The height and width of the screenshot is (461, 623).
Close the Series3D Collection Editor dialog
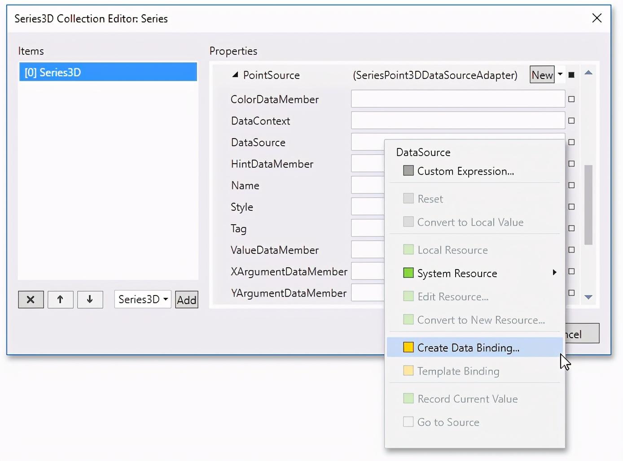[597, 18]
